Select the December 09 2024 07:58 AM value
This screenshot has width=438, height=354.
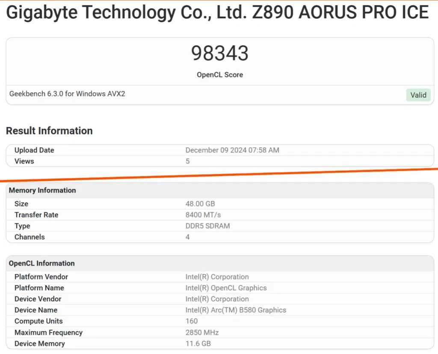(x=232, y=150)
